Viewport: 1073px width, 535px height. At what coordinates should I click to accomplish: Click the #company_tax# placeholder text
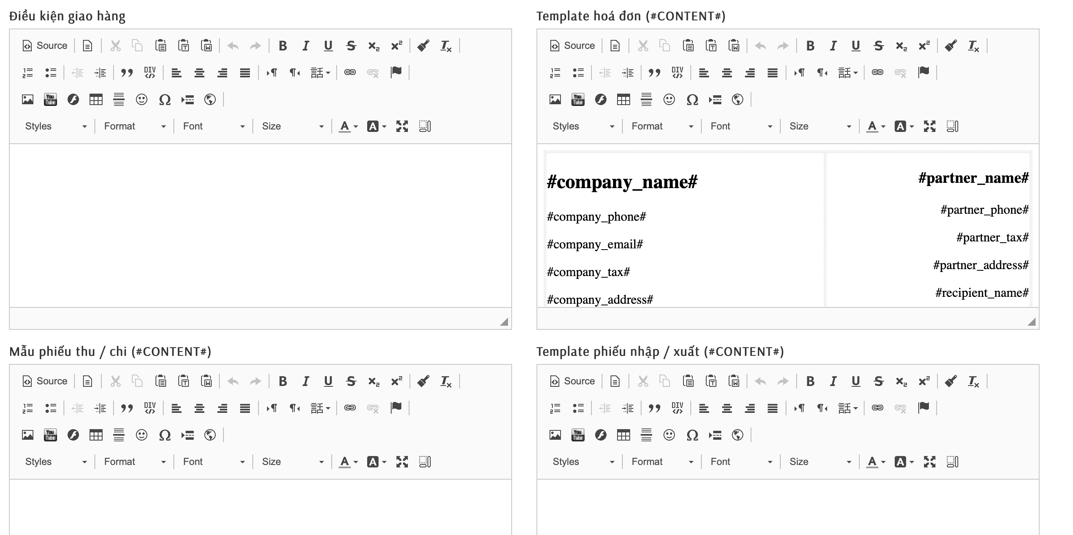[x=588, y=272]
